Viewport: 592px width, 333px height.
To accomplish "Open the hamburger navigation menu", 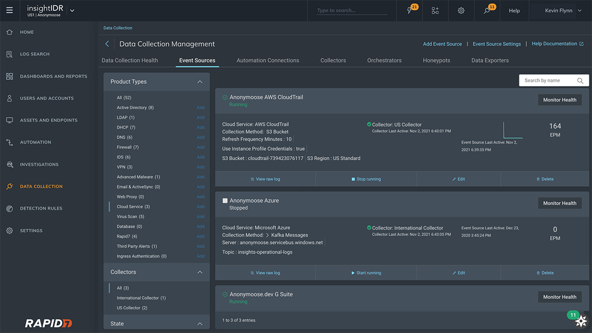I will click(10, 10).
